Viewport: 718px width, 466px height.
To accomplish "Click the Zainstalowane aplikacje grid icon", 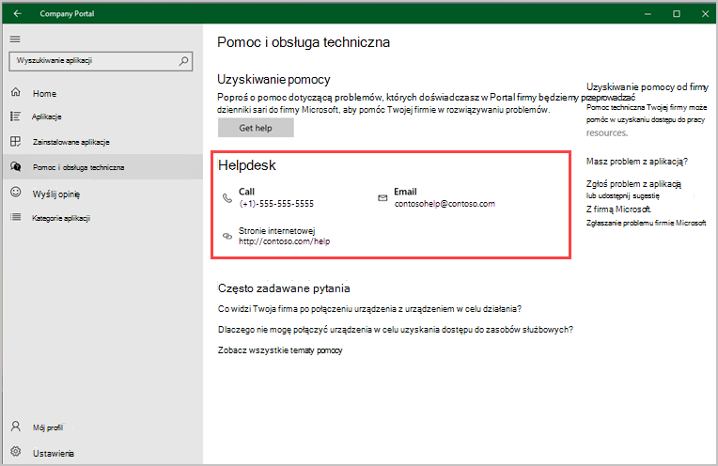I will click(x=16, y=142).
